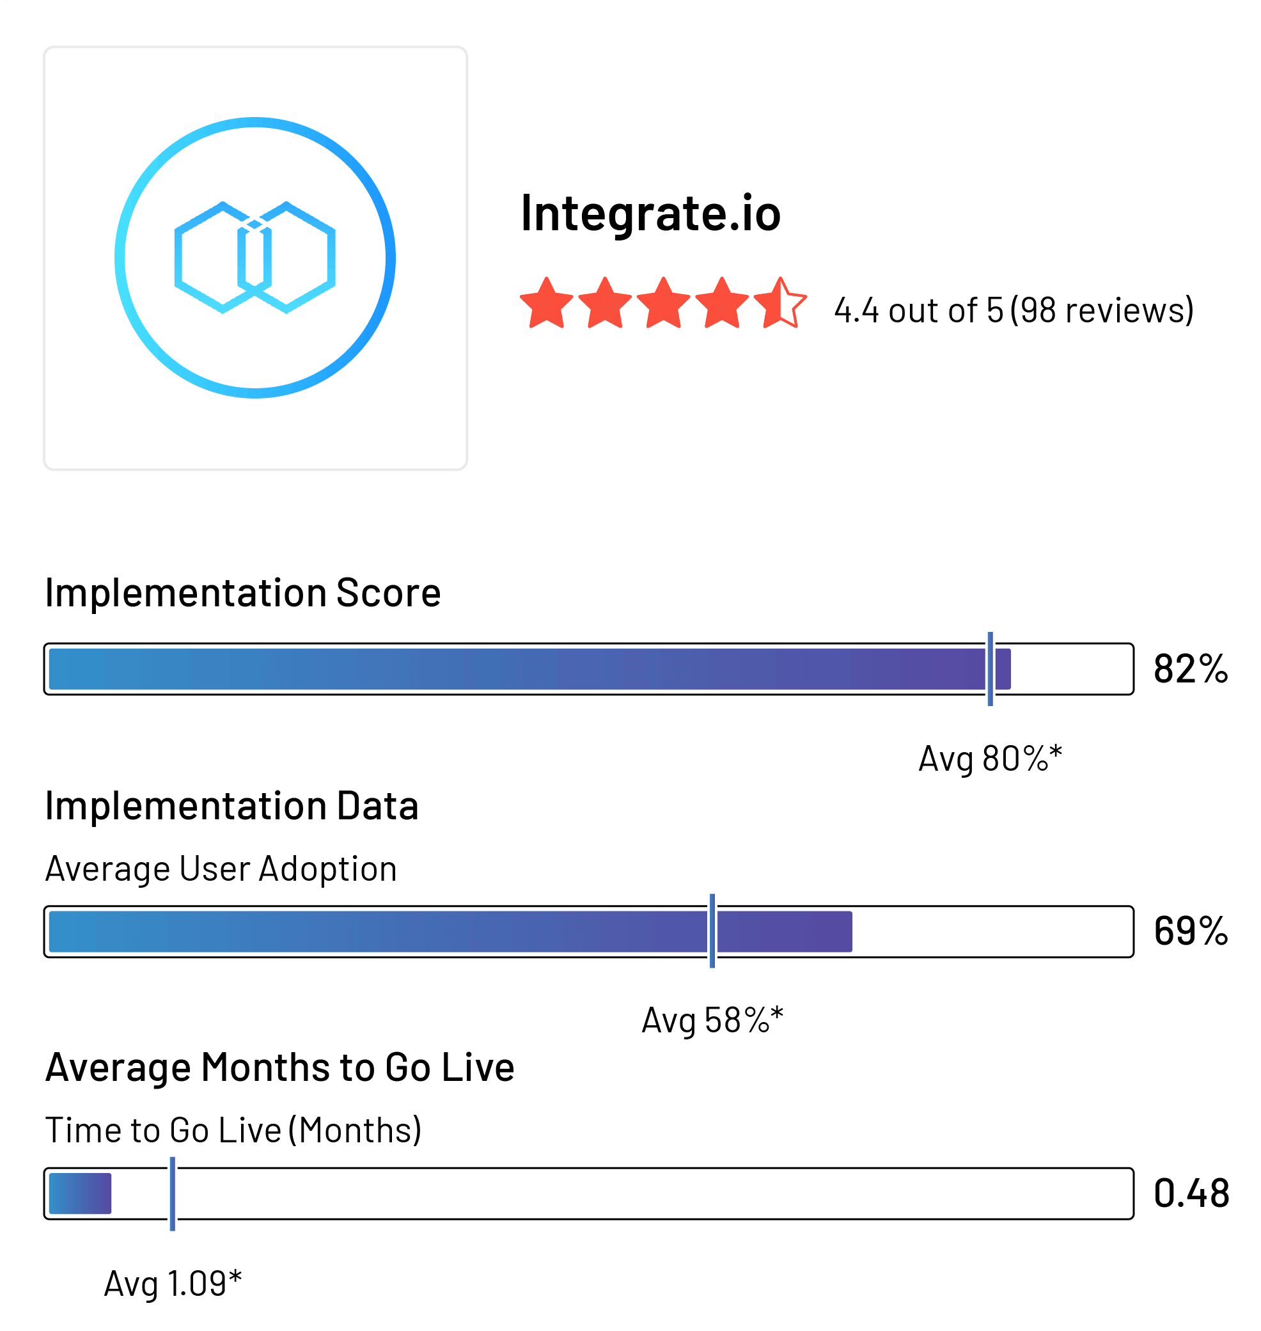Click the second rating star
Viewport: 1261px width, 1331px height.
click(x=605, y=304)
